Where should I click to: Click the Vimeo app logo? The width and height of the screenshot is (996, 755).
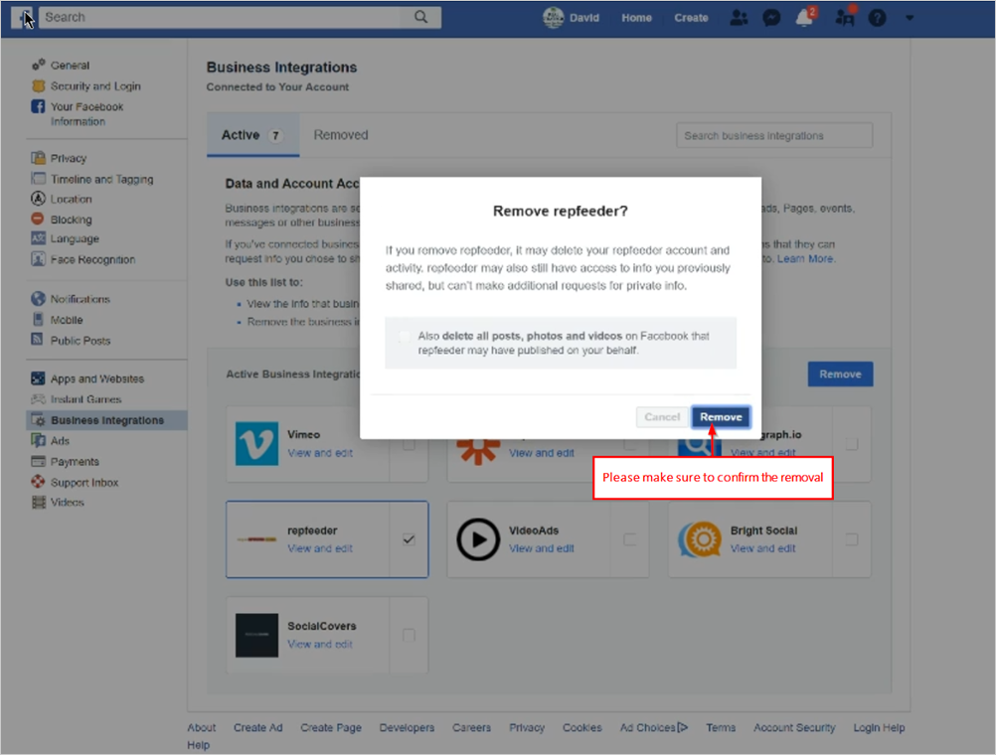[x=256, y=443]
